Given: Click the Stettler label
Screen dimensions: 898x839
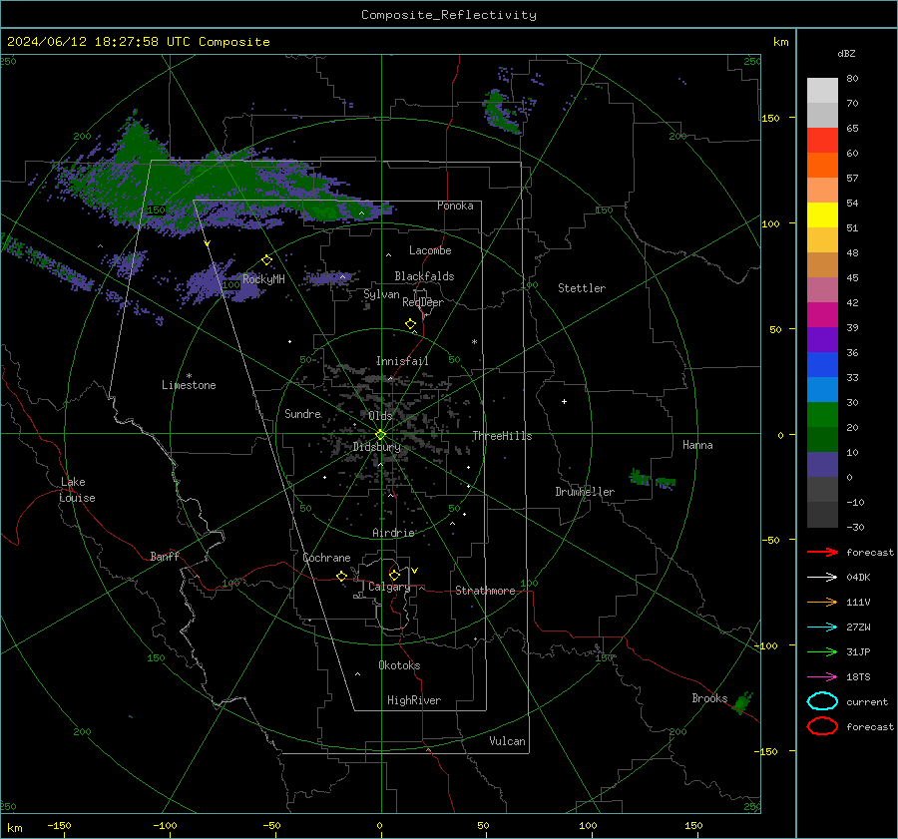Looking at the screenshot, I should coord(582,288).
